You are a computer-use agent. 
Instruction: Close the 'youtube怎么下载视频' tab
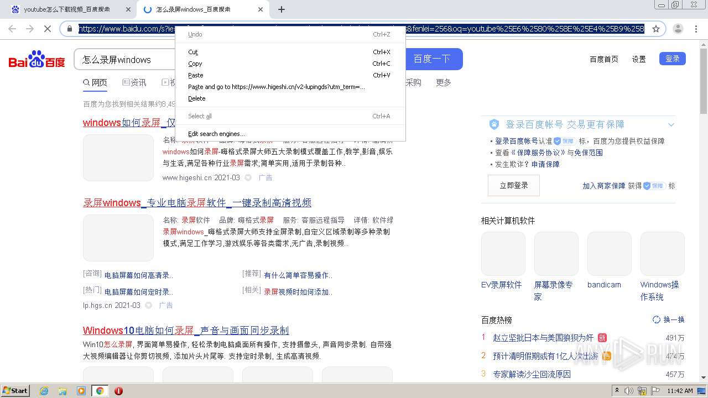[128, 9]
